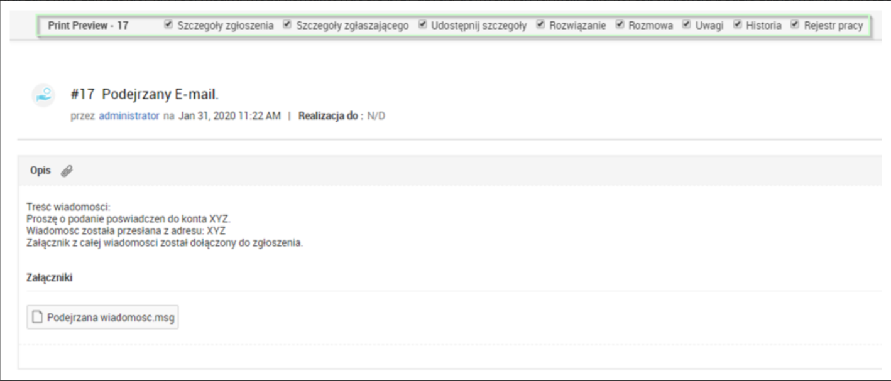The width and height of the screenshot is (891, 381).
Task: Click the Print Preview - 17 label
Action: 88,26
